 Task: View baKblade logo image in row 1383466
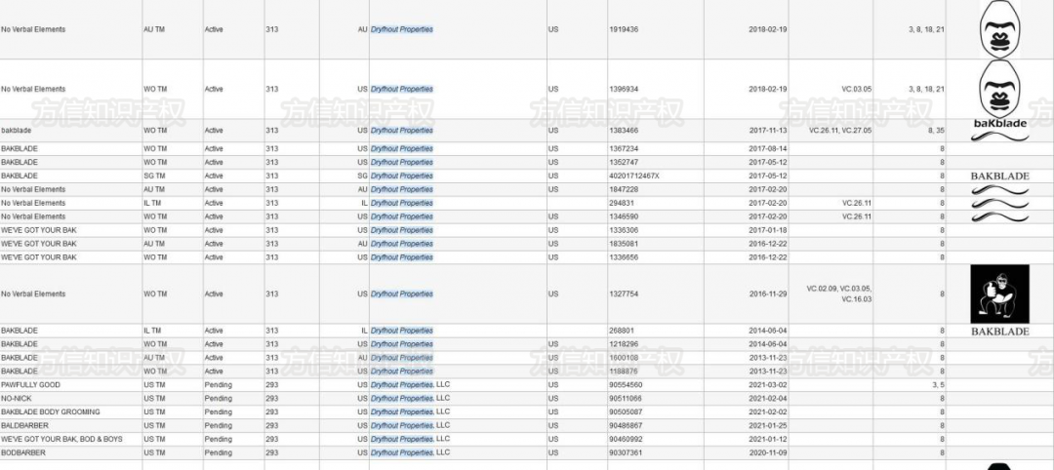click(999, 131)
